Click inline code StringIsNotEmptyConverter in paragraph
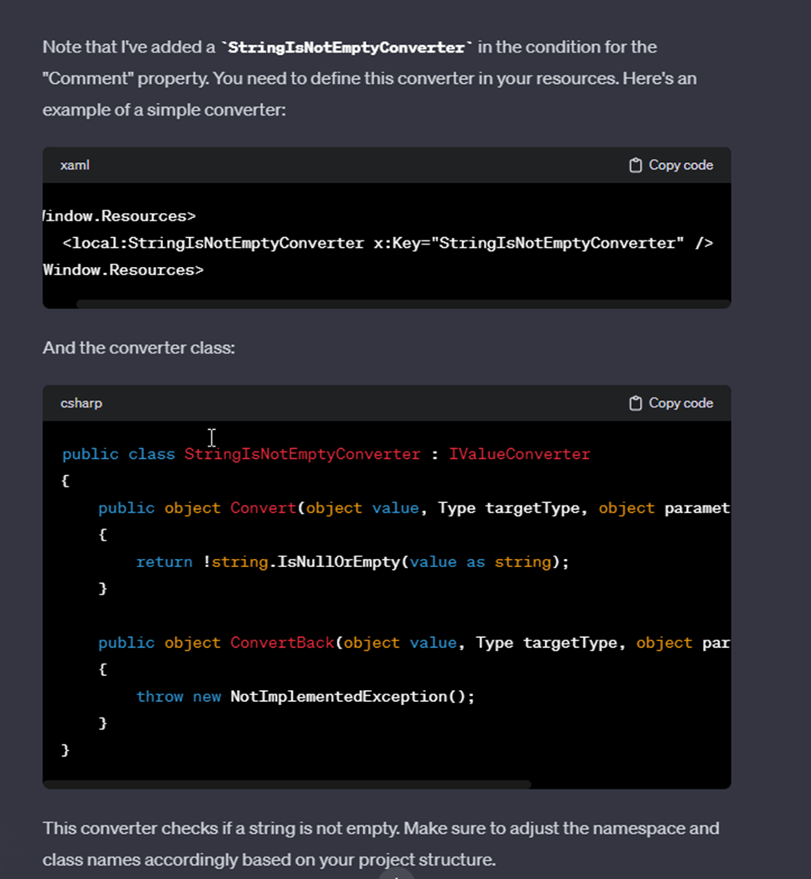Image resolution: width=811 pixels, height=879 pixels. pos(347,47)
